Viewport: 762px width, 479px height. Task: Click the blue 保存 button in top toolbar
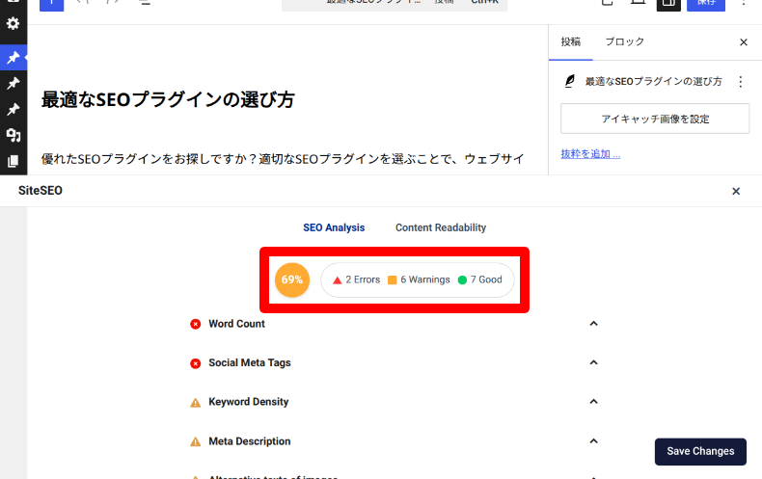click(x=706, y=4)
